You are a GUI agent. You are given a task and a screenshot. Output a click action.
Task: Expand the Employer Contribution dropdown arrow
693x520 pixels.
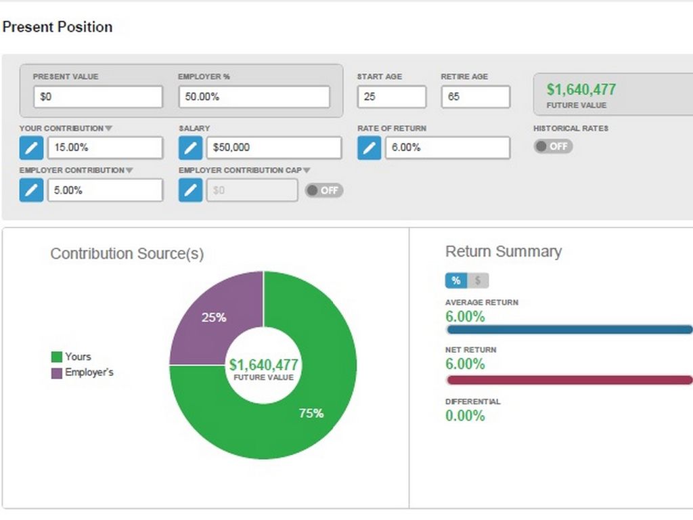pyautogui.click(x=129, y=171)
